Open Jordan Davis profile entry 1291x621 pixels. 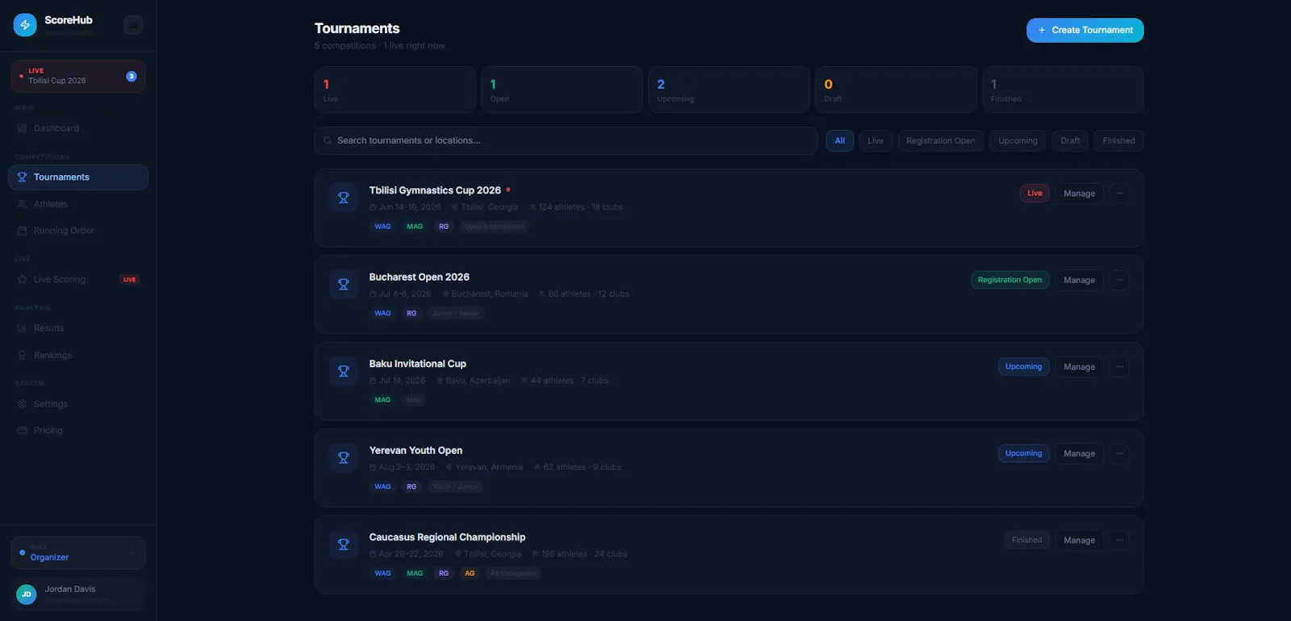[x=78, y=594]
